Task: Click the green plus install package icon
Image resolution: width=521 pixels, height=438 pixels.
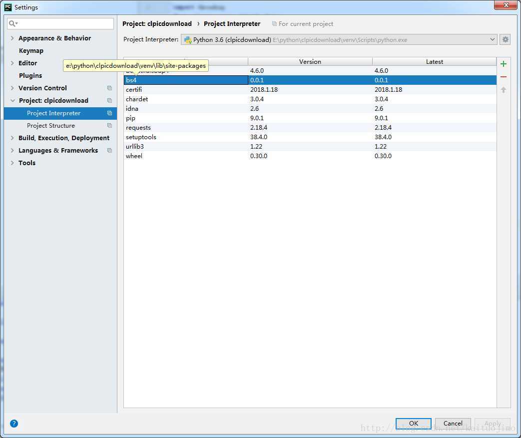Action: [x=503, y=64]
